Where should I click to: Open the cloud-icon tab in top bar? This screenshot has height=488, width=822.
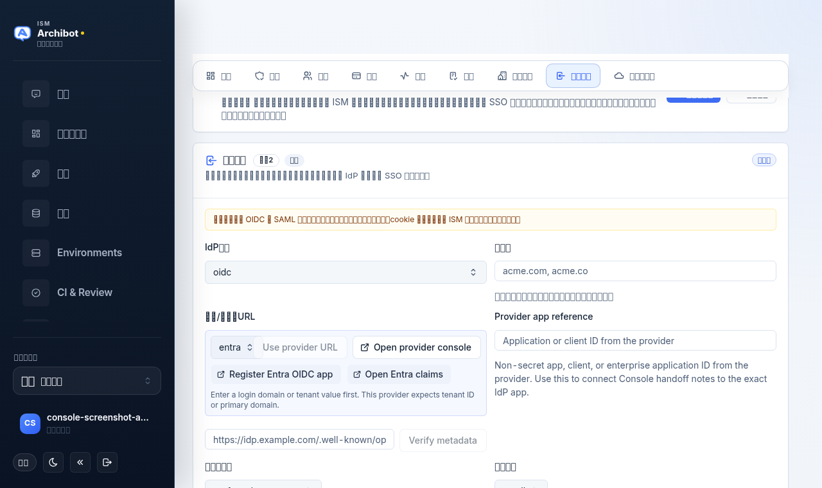tap(634, 76)
